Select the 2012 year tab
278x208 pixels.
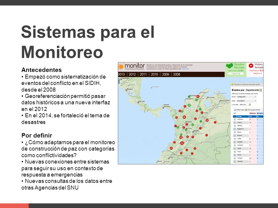(132, 75)
